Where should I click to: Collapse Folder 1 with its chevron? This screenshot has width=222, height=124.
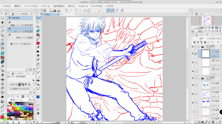pyautogui.click(x=199, y=79)
